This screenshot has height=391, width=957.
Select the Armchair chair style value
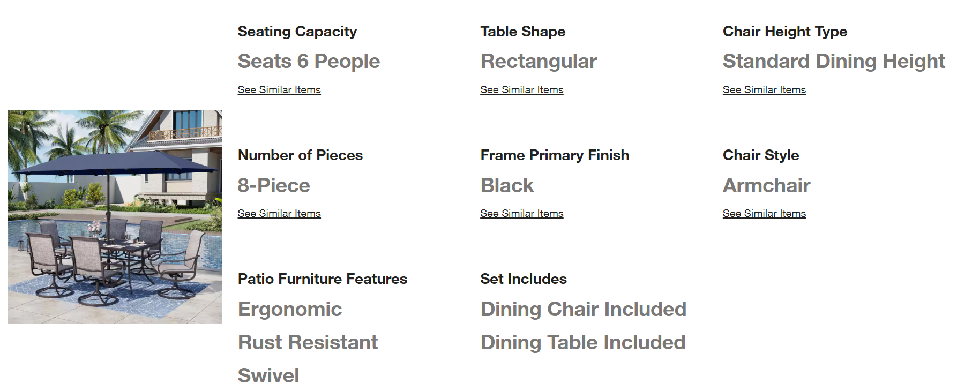pos(766,185)
